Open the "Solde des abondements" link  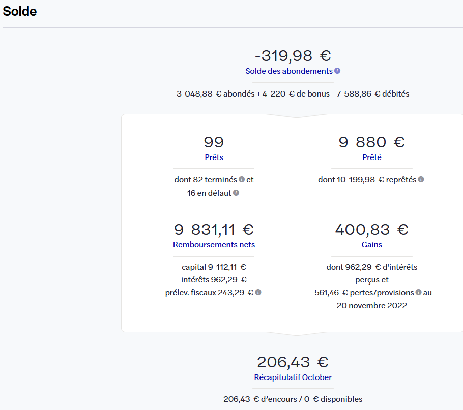click(289, 71)
